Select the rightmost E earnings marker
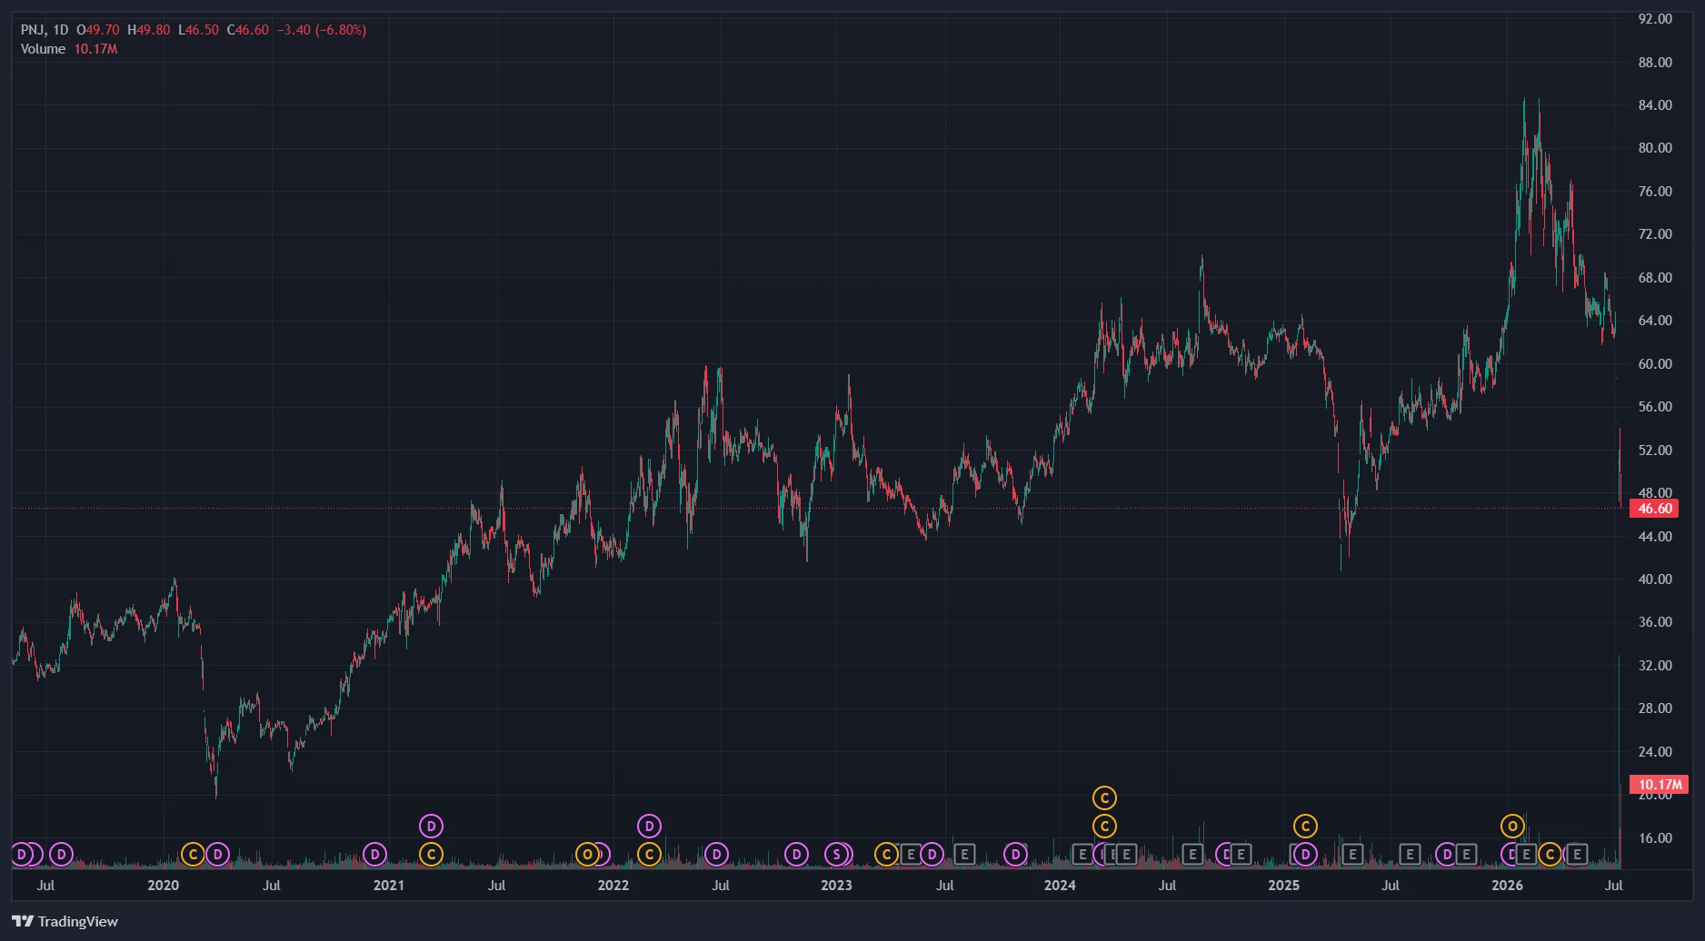Screen dimensions: 1705x941 point(1578,855)
